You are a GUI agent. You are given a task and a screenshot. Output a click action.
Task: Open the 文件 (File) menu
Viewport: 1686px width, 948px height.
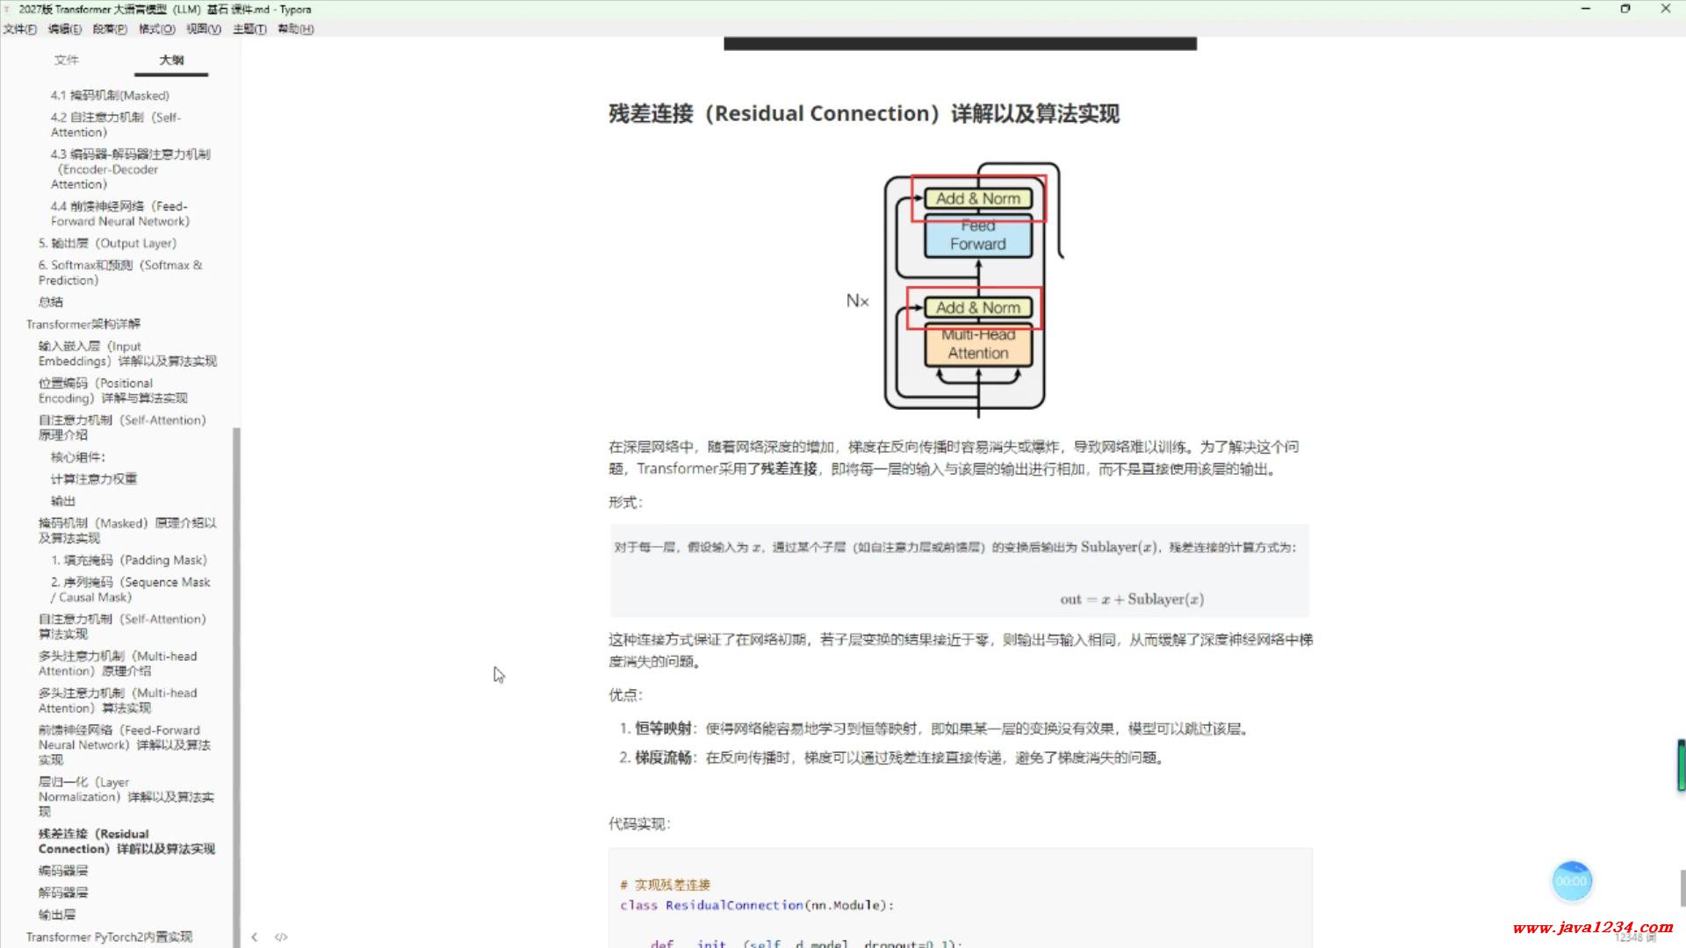pos(19,29)
